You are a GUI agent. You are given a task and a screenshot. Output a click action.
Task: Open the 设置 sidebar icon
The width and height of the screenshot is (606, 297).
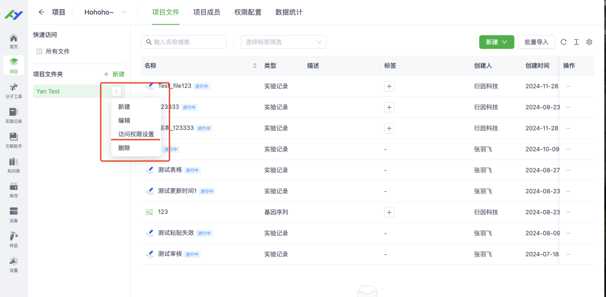[x=13, y=264]
